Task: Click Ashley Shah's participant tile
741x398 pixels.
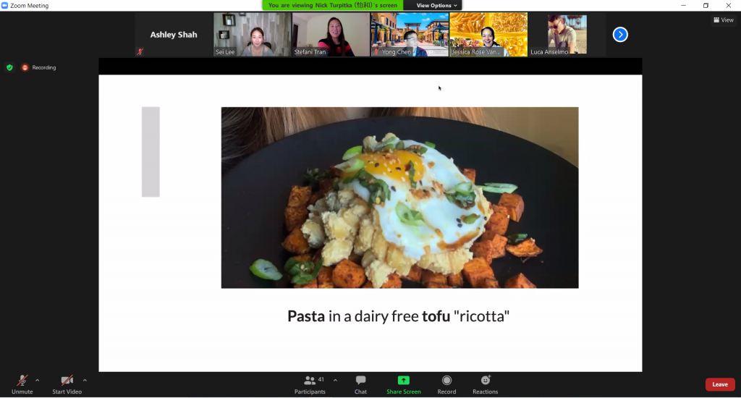Action: pos(174,34)
